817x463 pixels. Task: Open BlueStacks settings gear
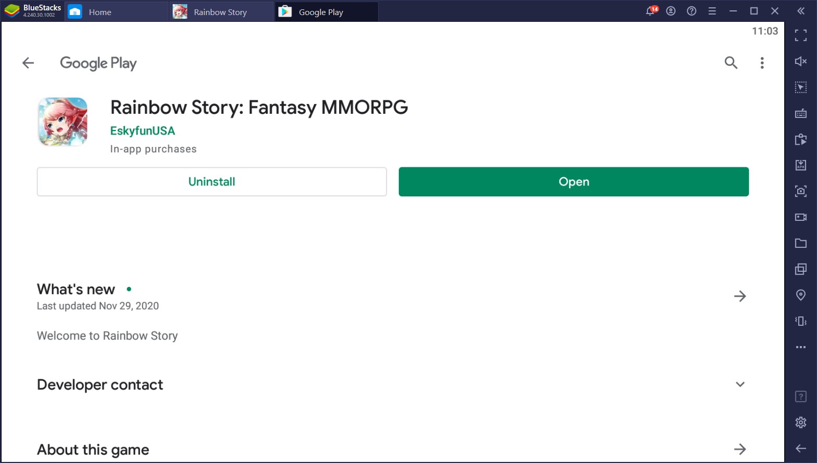[801, 422]
